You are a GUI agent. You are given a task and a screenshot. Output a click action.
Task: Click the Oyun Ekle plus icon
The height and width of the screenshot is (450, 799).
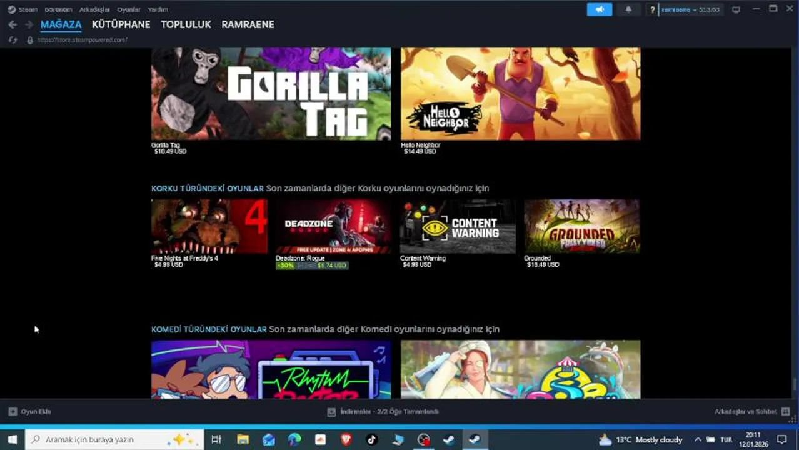tap(13, 412)
